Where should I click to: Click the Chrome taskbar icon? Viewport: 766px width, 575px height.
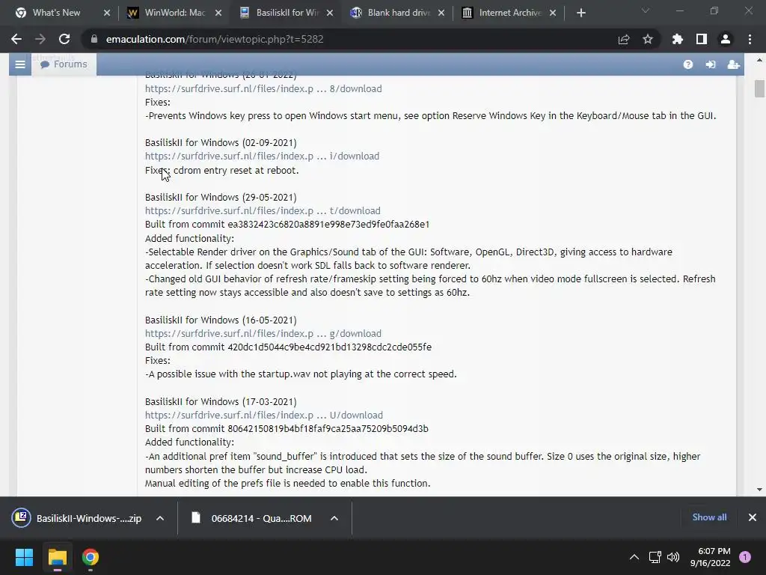point(91,557)
